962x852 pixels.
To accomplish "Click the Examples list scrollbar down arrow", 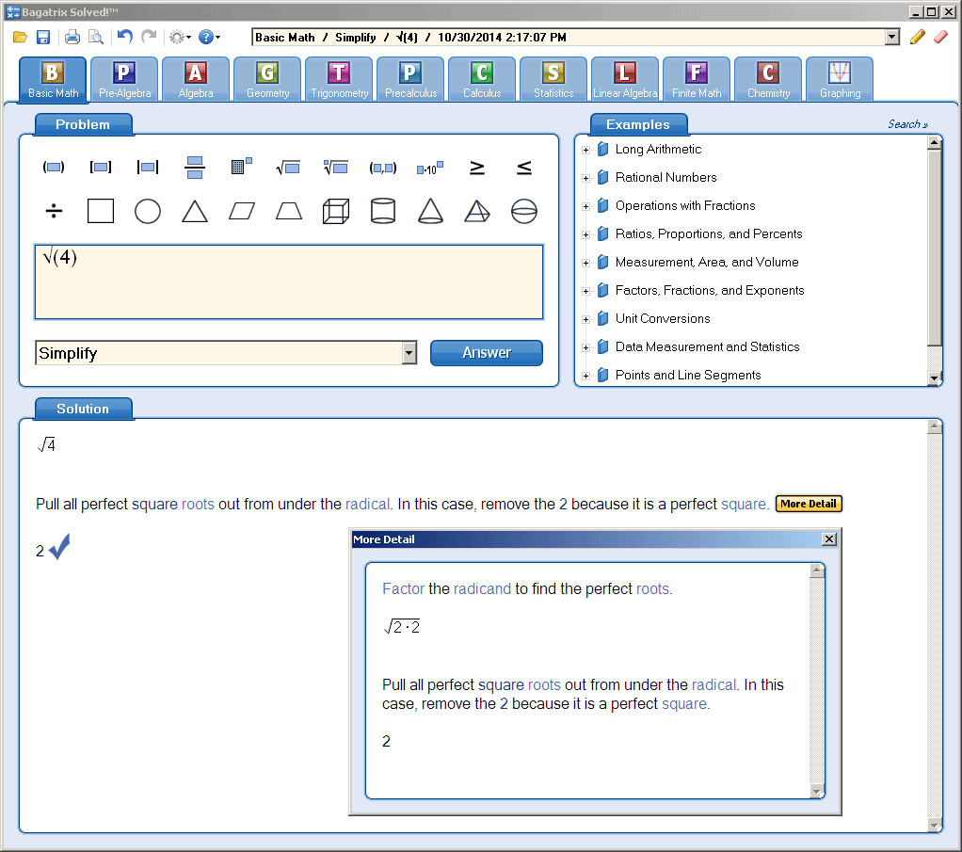I will [x=935, y=378].
